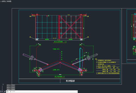
Task: Click the command line grip handle
Action: coord(1,92)
